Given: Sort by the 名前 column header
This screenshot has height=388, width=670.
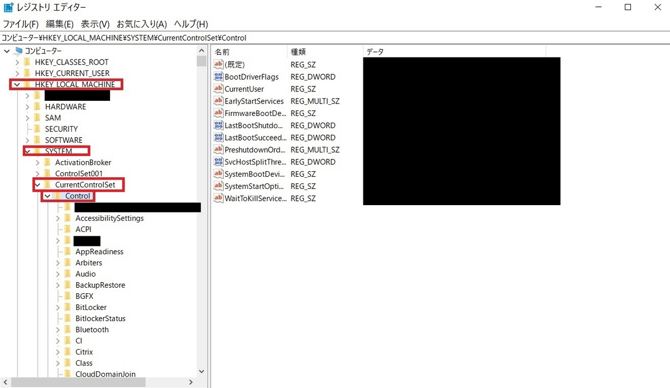Looking at the screenshot, I should coord(250,51).
